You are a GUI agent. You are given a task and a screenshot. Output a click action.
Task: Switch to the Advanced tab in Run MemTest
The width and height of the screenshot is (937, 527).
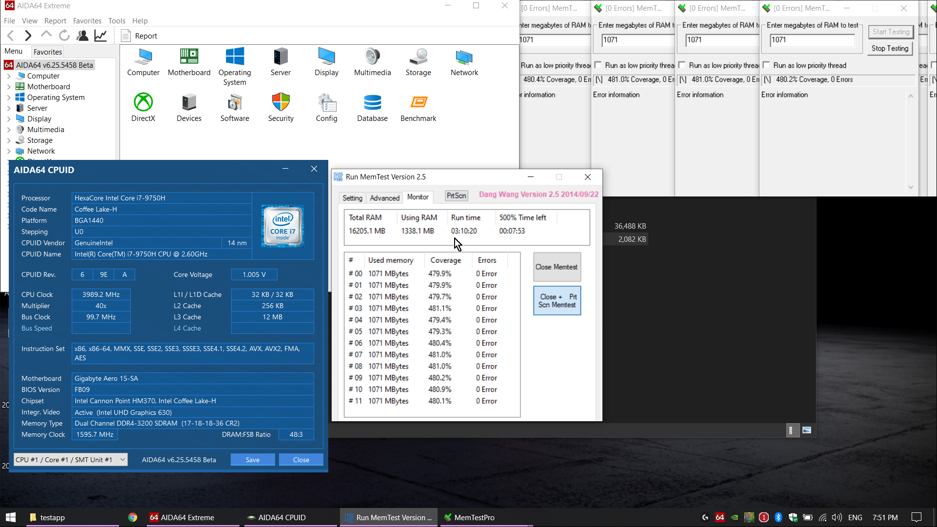pos(384,198)
